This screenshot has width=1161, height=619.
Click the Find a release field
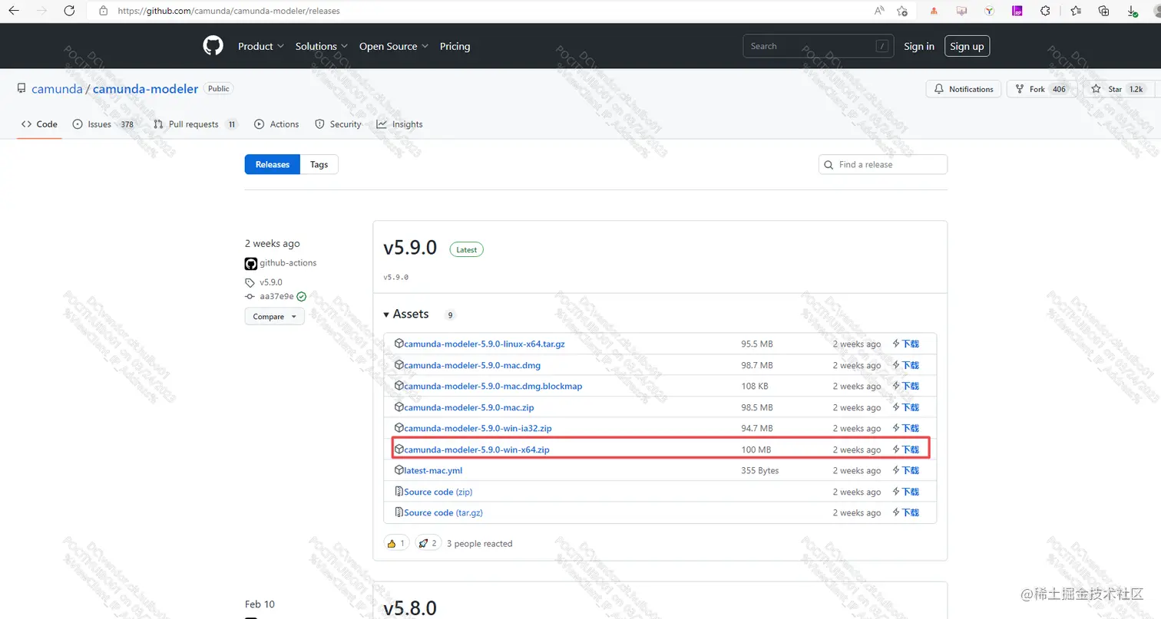(883, 165)
